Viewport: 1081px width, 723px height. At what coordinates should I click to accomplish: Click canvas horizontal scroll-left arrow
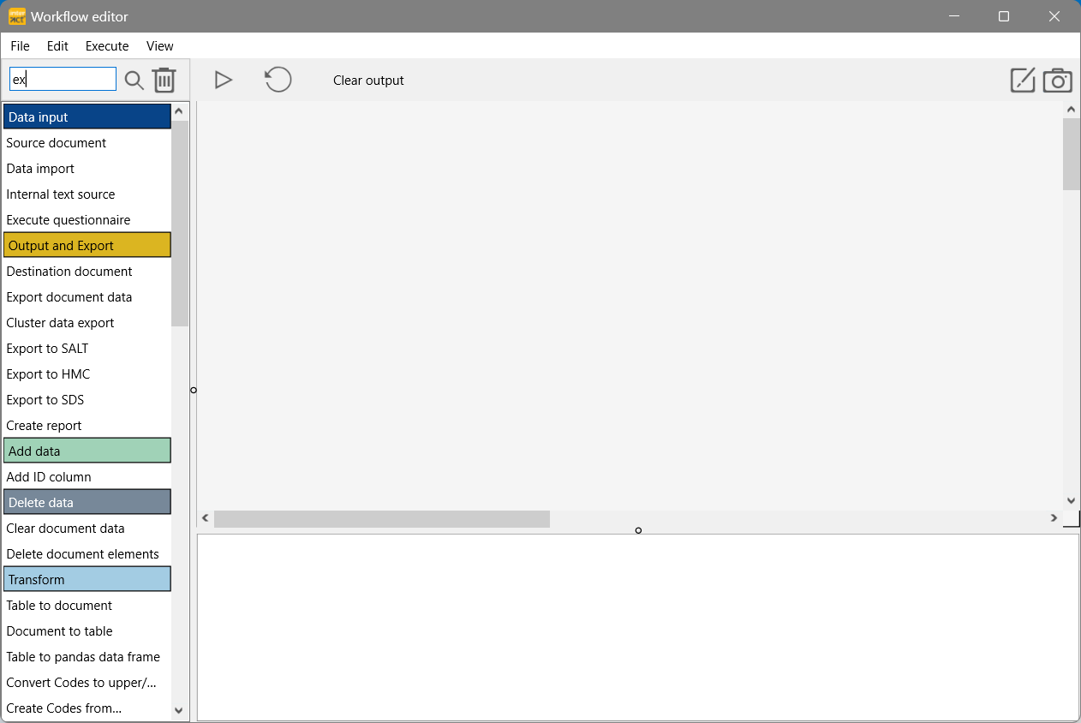pos(206,518)
